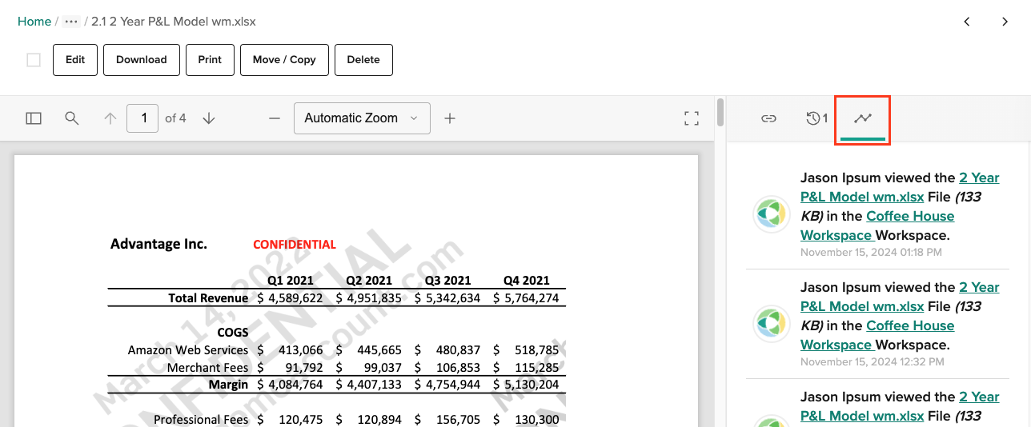This screenshot has width=1031, height=427.
Task: Go to Home in the breadcrumb
Action: coord(34,22)
